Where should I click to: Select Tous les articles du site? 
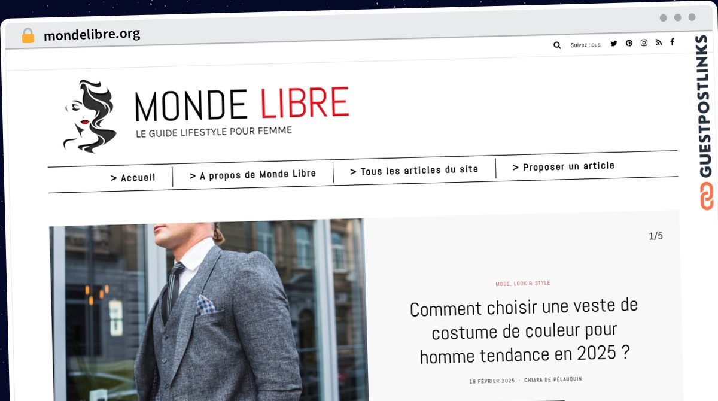click(x=414, y=171)
